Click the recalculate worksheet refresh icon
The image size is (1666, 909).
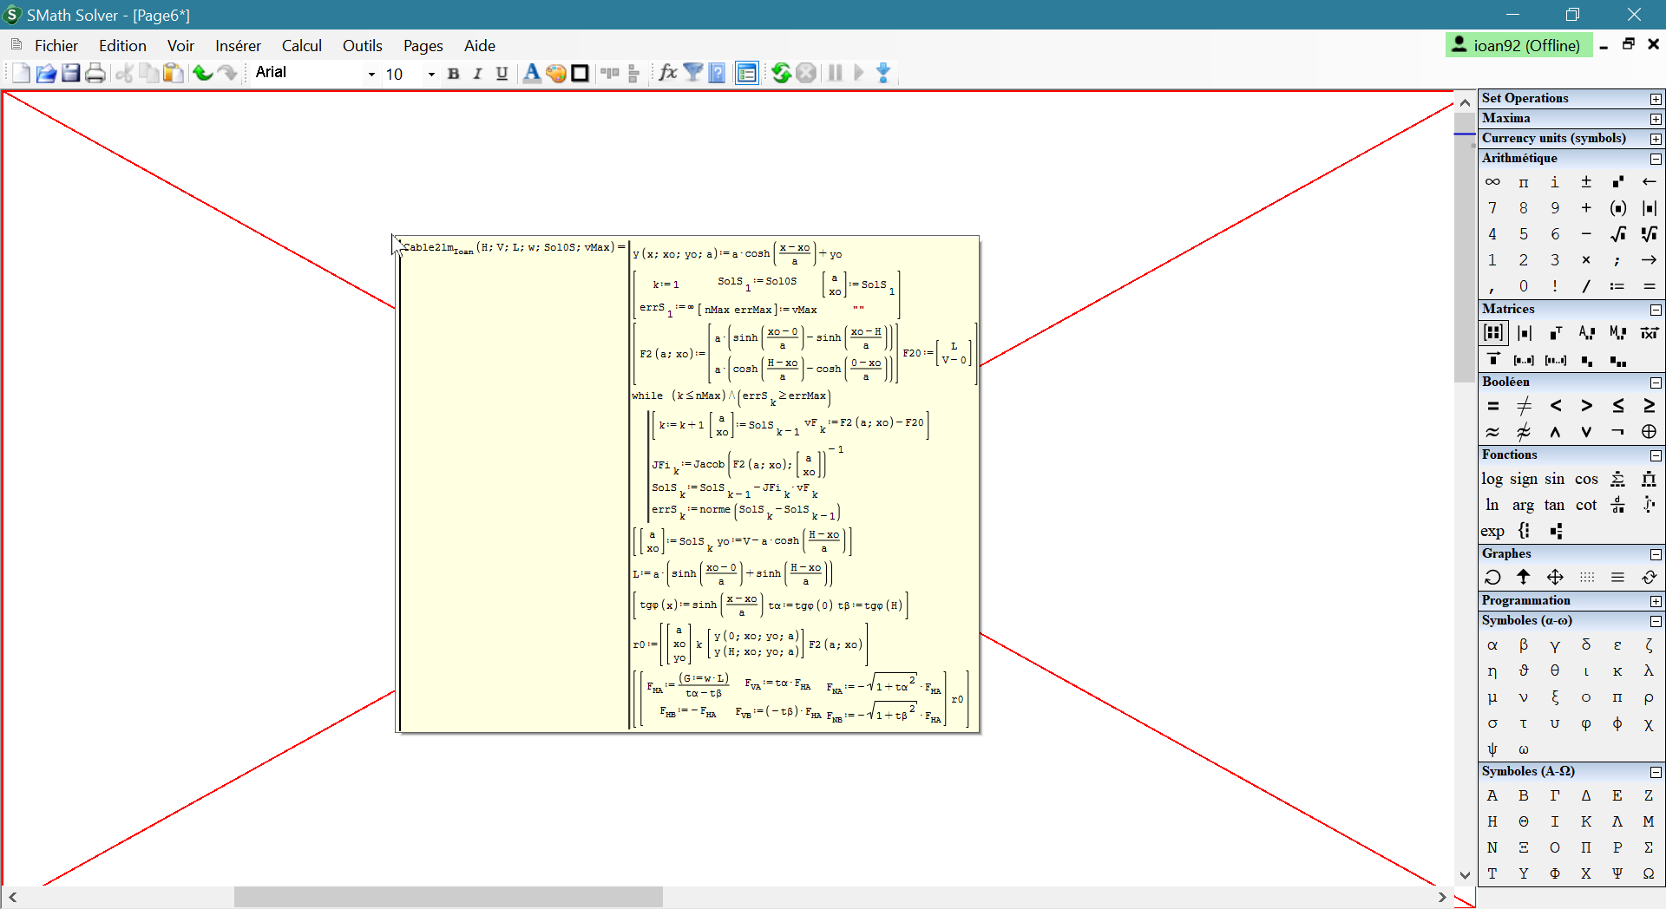[781, 73]
